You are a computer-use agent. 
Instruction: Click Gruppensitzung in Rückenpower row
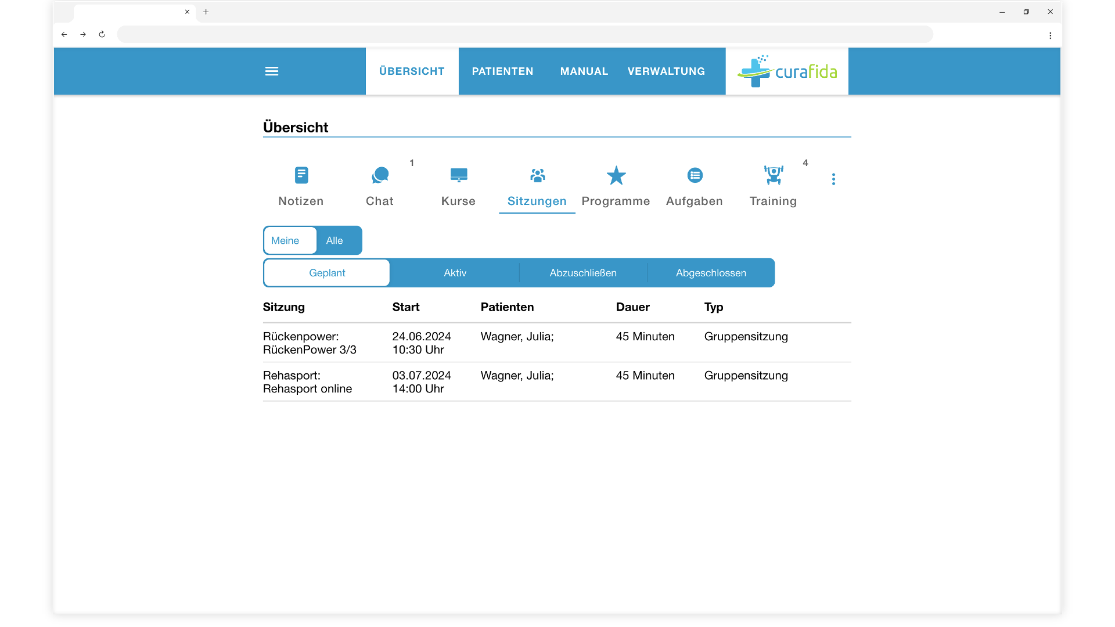[x=746, y=337]
